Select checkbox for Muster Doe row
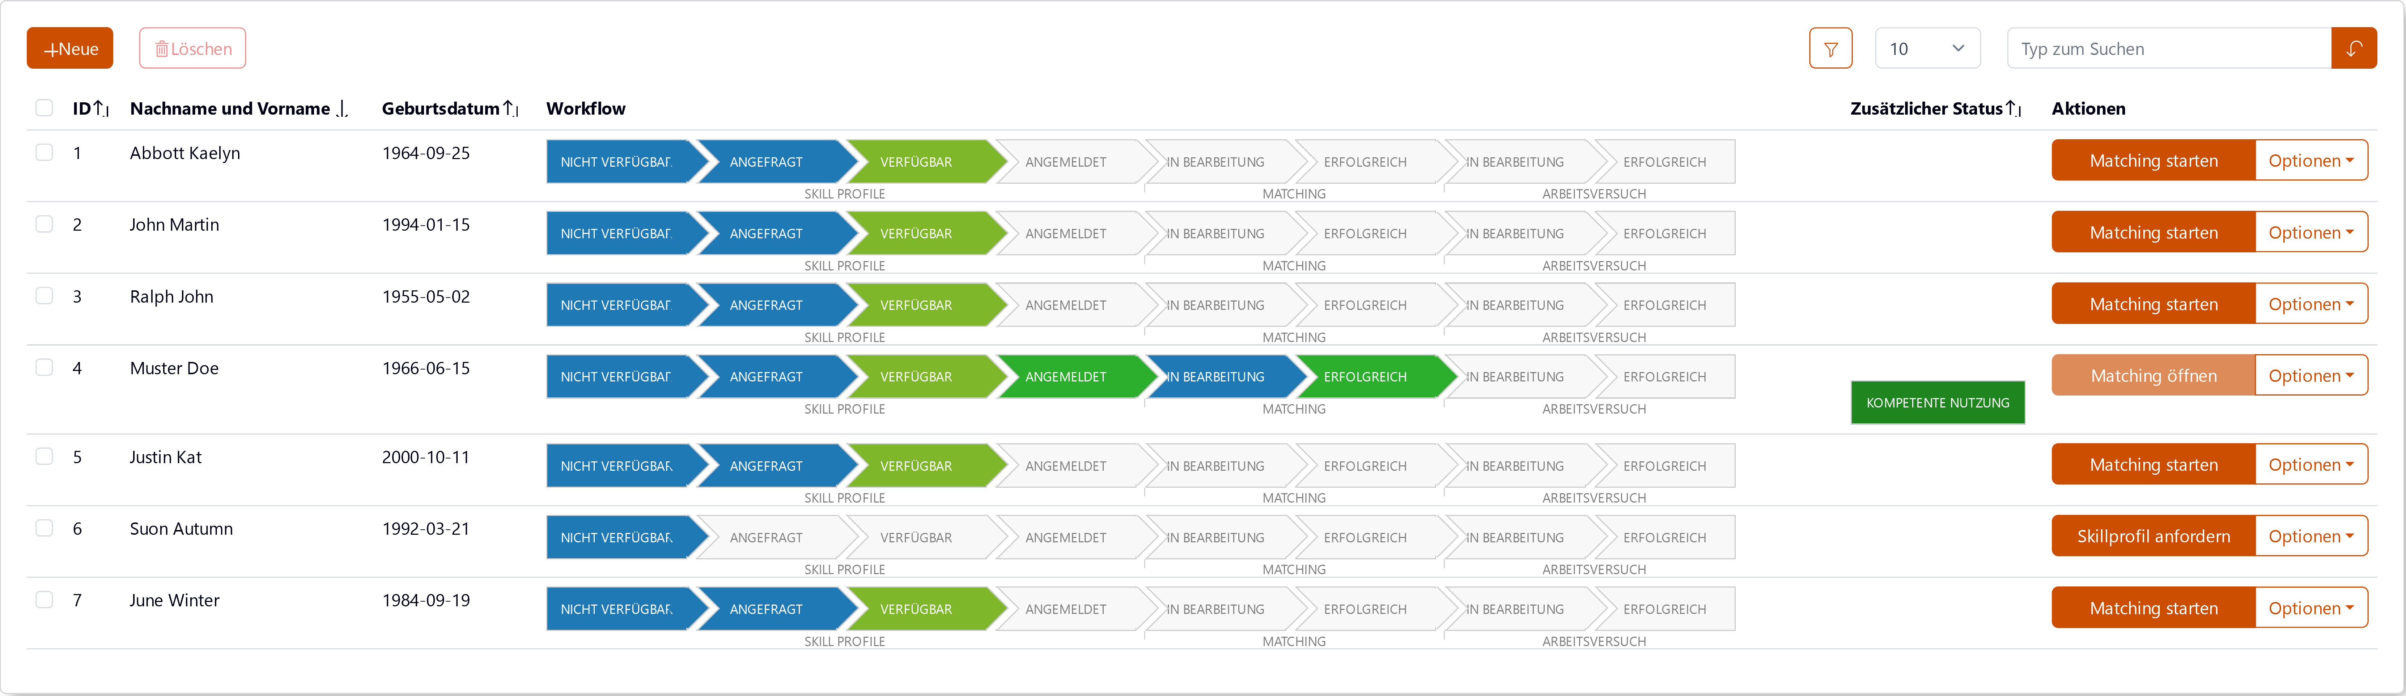Screen dimensions: 2406x696 tap(44, 368)
